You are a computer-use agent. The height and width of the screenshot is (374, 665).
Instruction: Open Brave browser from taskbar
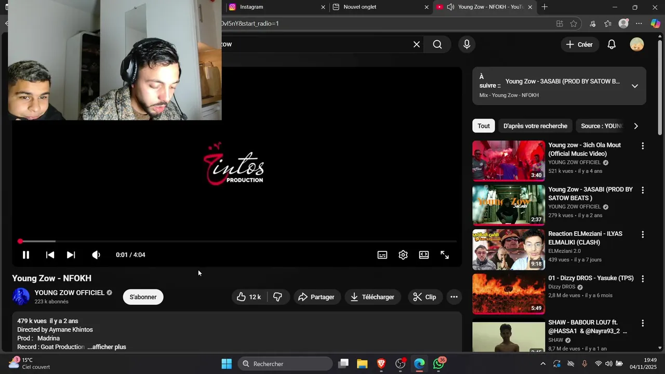click(x=381, y=364)
